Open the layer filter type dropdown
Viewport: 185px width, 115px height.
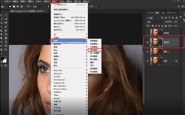point(152,18)
